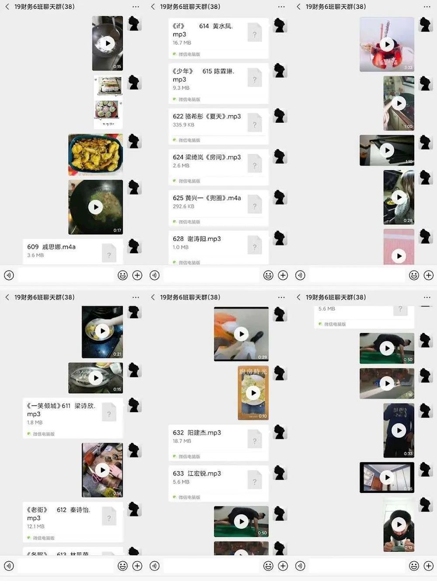Play the 0:33 video of navy shirt
This screenshot has width=437, height=581.
399,430
